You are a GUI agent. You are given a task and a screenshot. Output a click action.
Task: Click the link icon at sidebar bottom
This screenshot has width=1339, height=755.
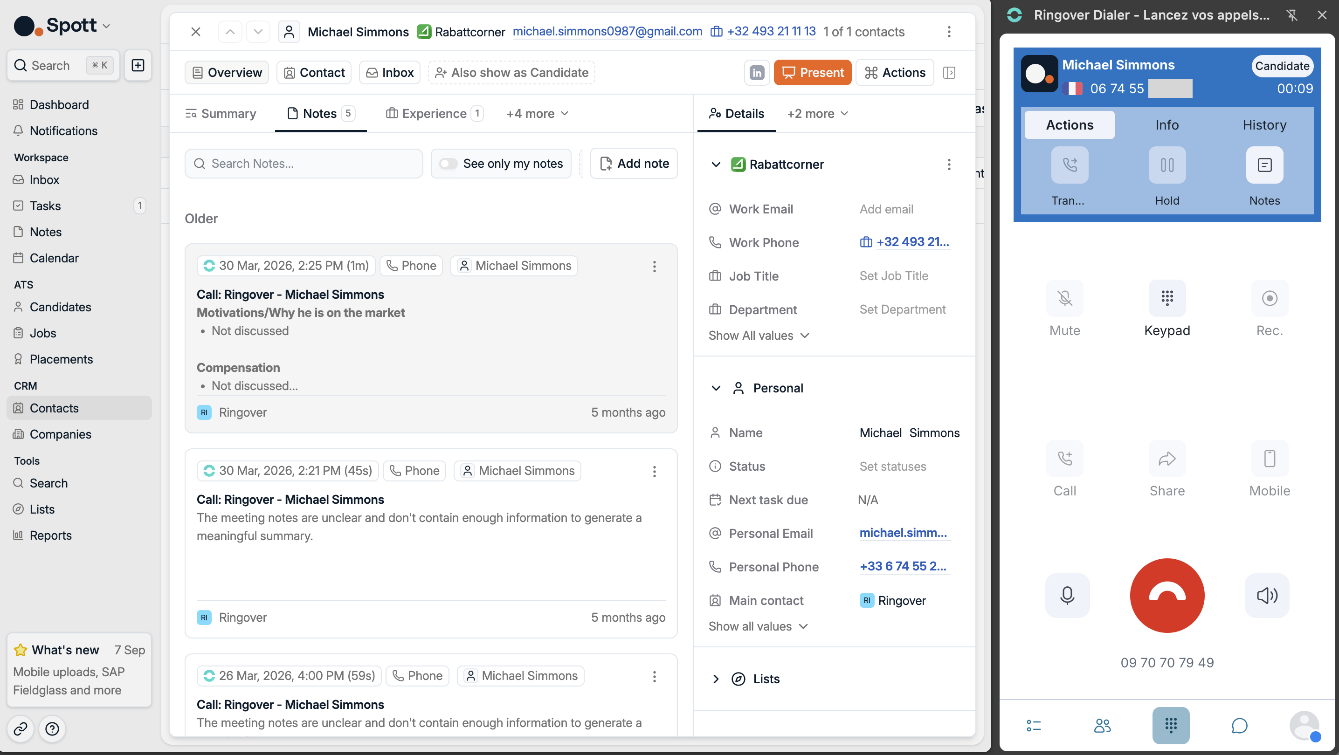(20, 729)
